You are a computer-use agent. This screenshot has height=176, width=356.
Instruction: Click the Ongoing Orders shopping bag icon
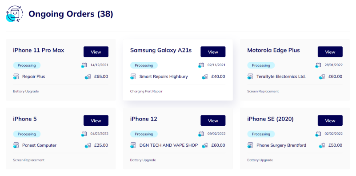(x=14, y=14)
